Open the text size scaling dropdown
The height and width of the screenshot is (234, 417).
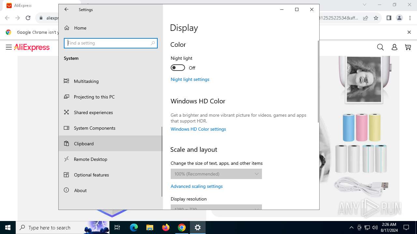tap(216, 174)
